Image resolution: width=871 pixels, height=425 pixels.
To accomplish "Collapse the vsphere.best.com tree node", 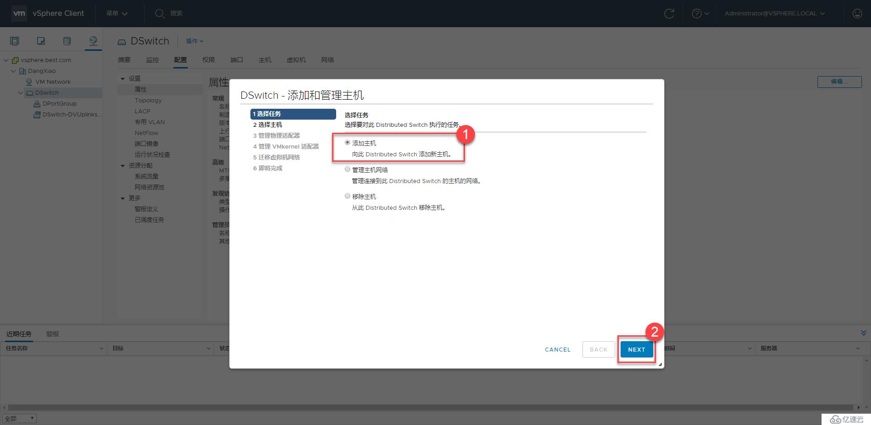I will tap(6, 60).
